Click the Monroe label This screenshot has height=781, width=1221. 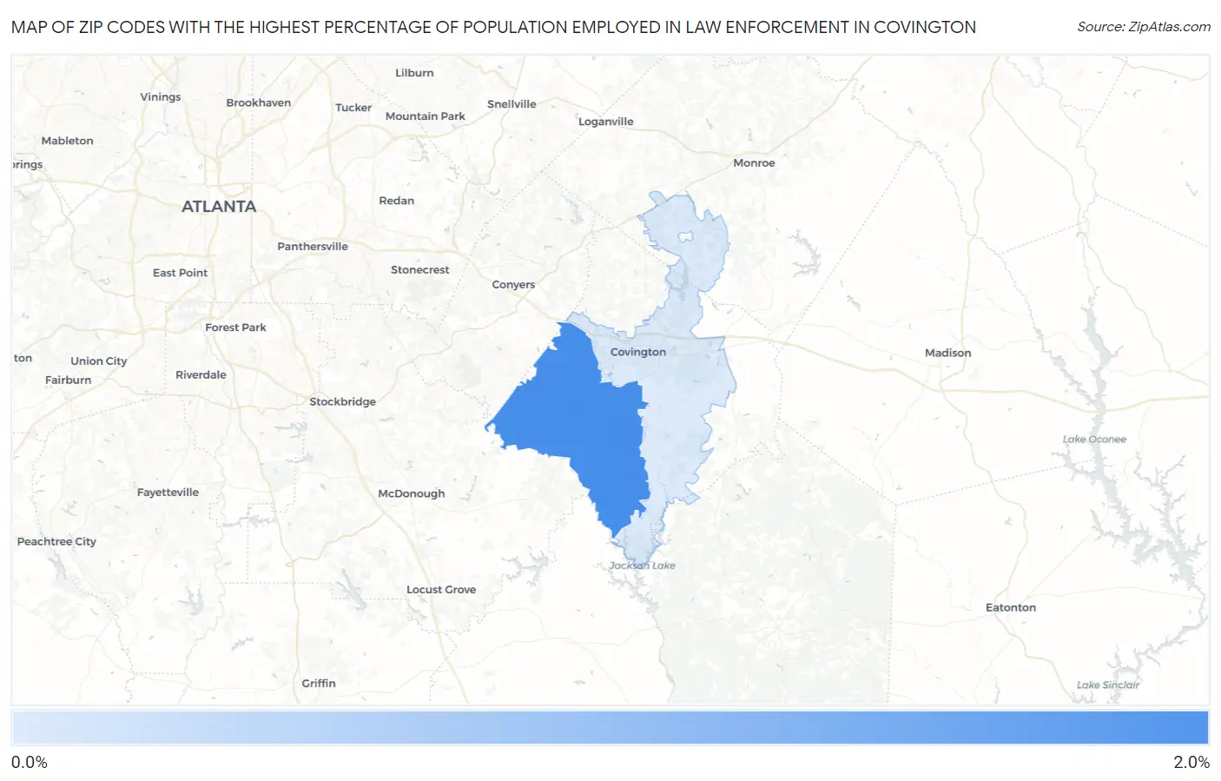[754, 163]
